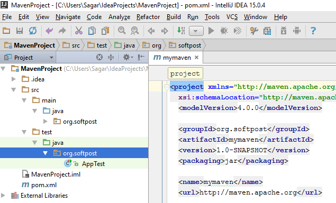Collapse the src folder
This screenshot has width=336, height=203.
tap(14, 90)
